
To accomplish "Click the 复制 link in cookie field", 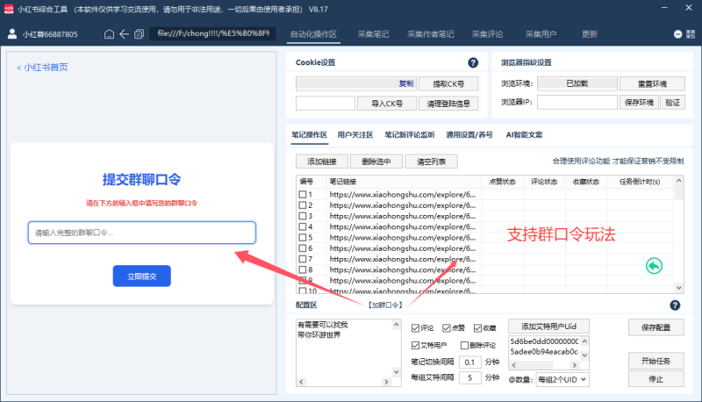I will 406,83.
